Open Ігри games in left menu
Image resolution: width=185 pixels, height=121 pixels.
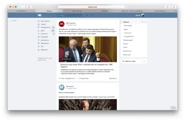[x=41, y=46]
